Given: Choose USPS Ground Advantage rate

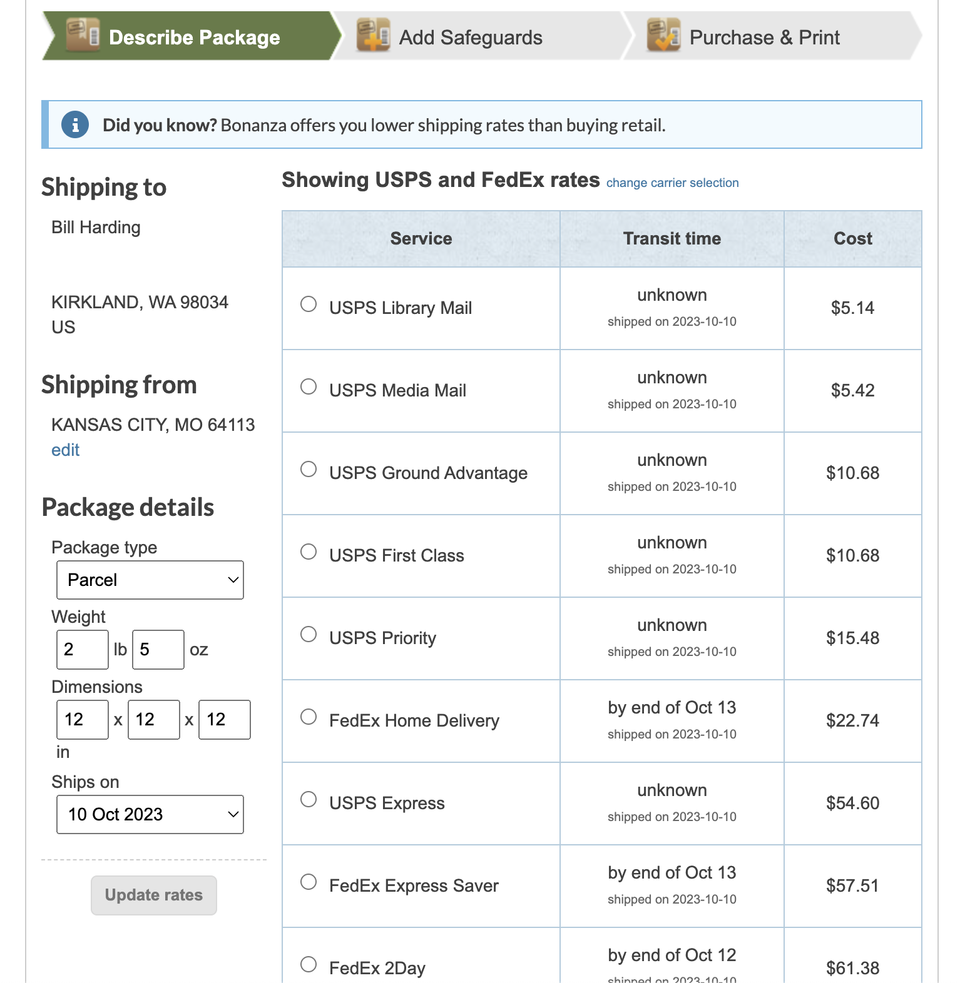Looking at the screenshot, I should coord(308,469).
